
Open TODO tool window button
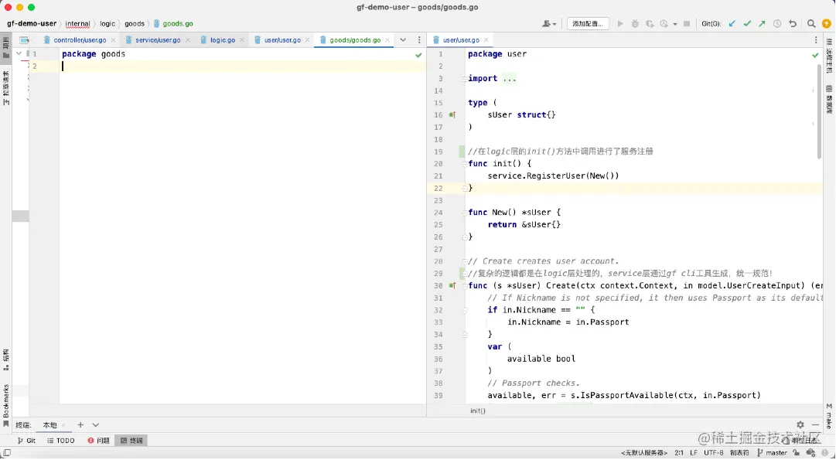[61, 440]
